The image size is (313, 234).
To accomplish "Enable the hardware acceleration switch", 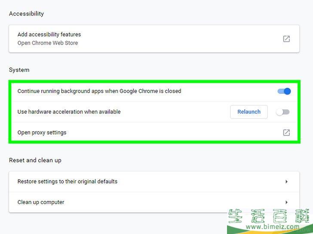I will click(283, 112).
